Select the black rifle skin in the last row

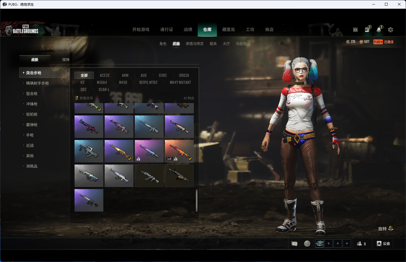pos(89,200)
